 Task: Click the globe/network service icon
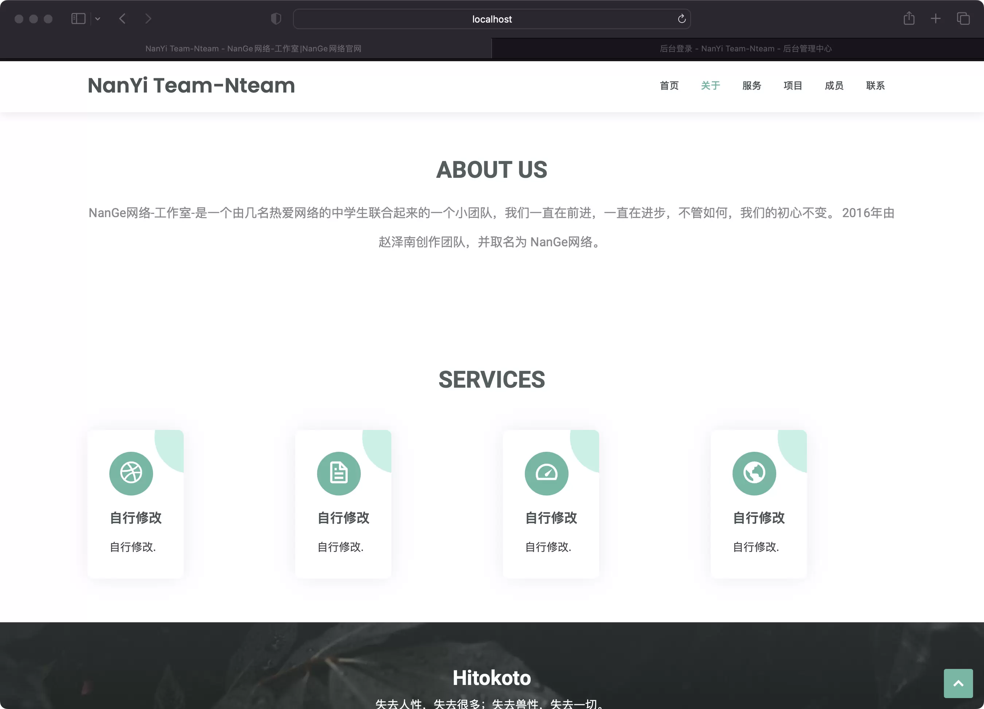(755, 472)
